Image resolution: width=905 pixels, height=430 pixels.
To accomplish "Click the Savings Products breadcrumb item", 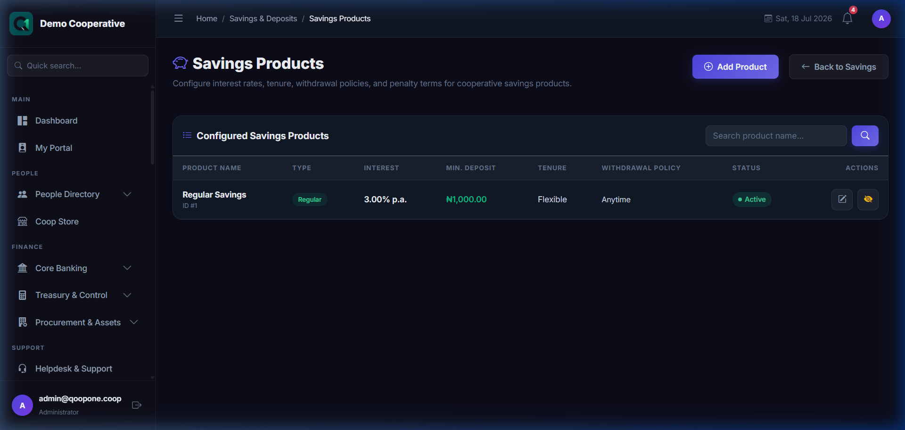I will [x=339, y=18].
